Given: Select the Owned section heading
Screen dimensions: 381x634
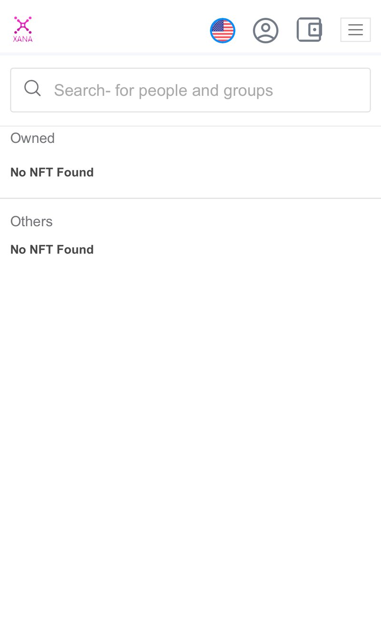Looking at the screenshot, I should point(32,138).
